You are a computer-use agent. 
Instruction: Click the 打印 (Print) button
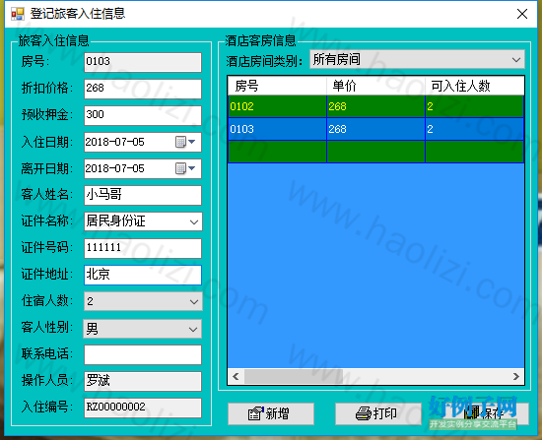tap(378, 413)
